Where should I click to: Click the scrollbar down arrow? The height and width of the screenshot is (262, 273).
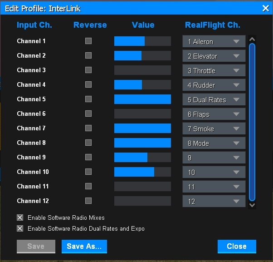pyautogui.click(x=253, y=205)
